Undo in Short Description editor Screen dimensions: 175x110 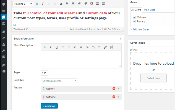tap(93, 47)
